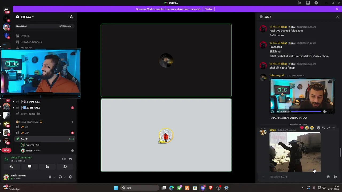
Task: Open Add Reaction picker on idgay message
Action: tap(318, 128)
